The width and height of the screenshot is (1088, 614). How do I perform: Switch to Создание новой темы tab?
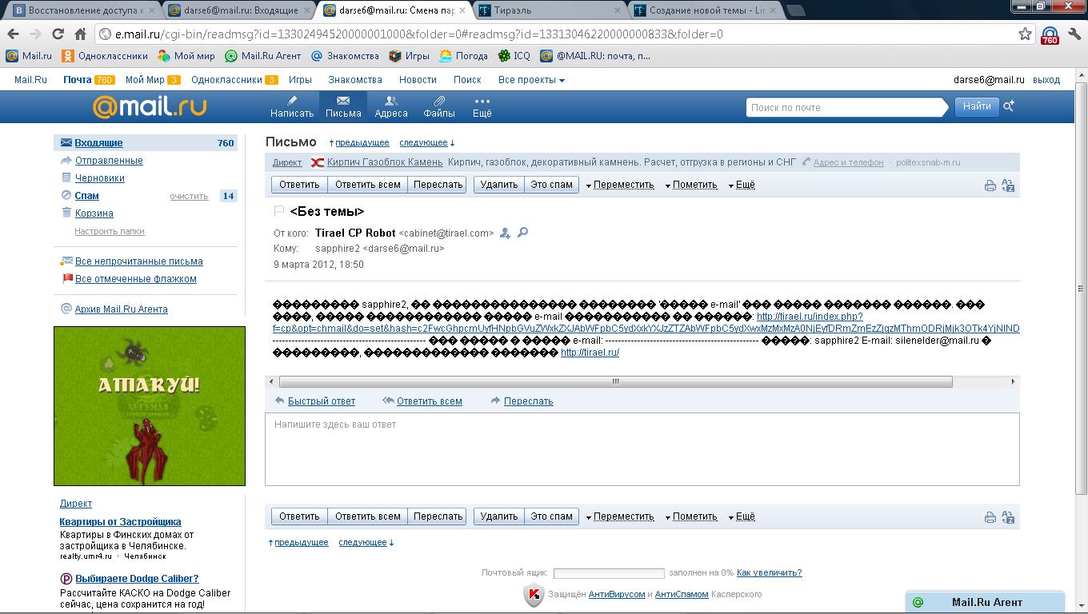(704, 10)
